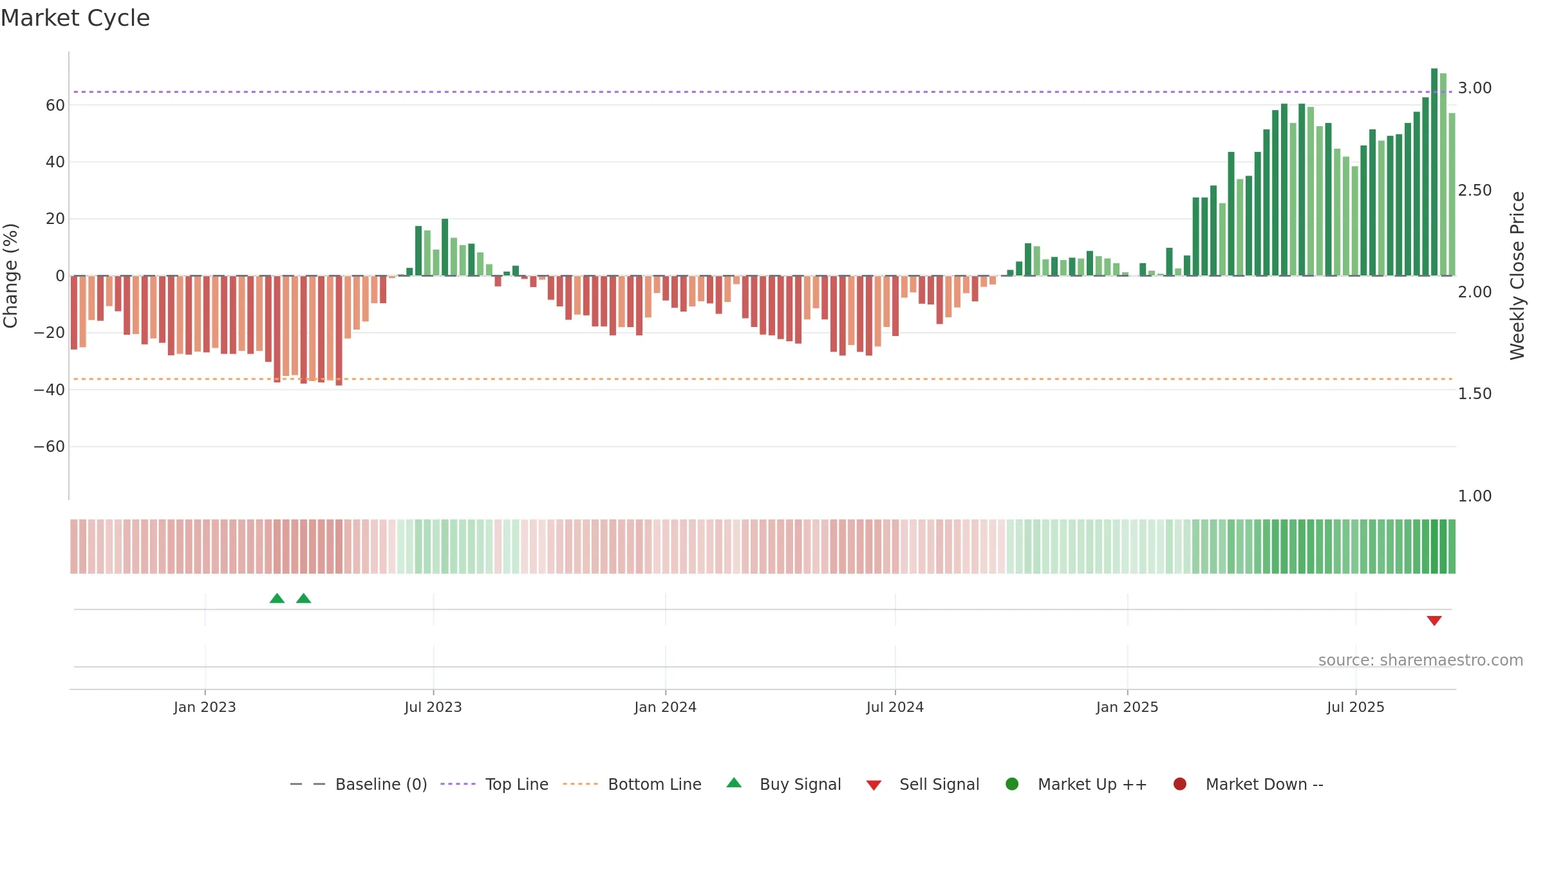Click the 1.00 price axis tick label
1545x869 pixels.
click(1475, 496)
